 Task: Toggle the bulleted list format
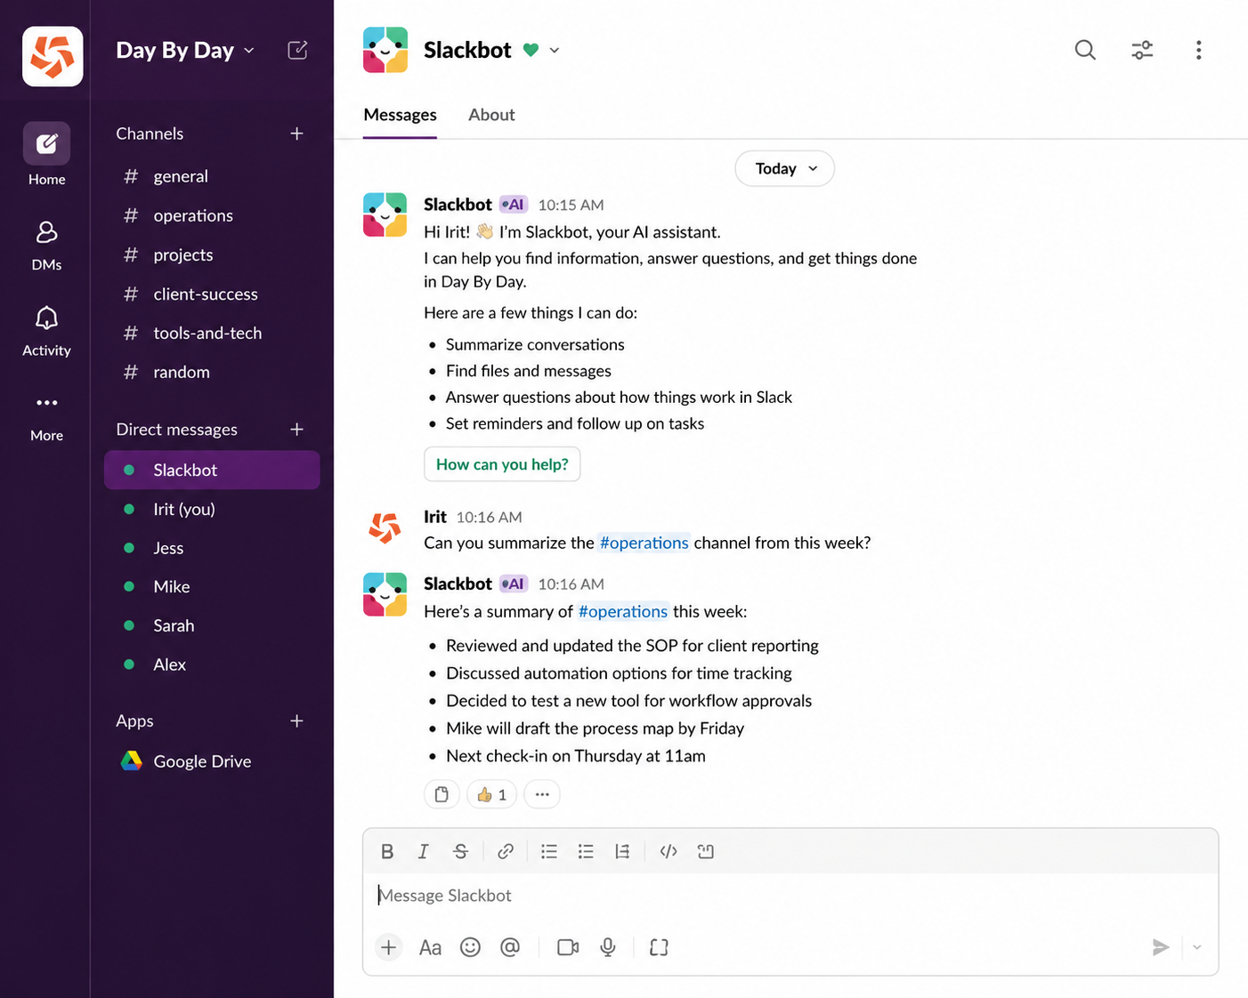coord(586,851)
